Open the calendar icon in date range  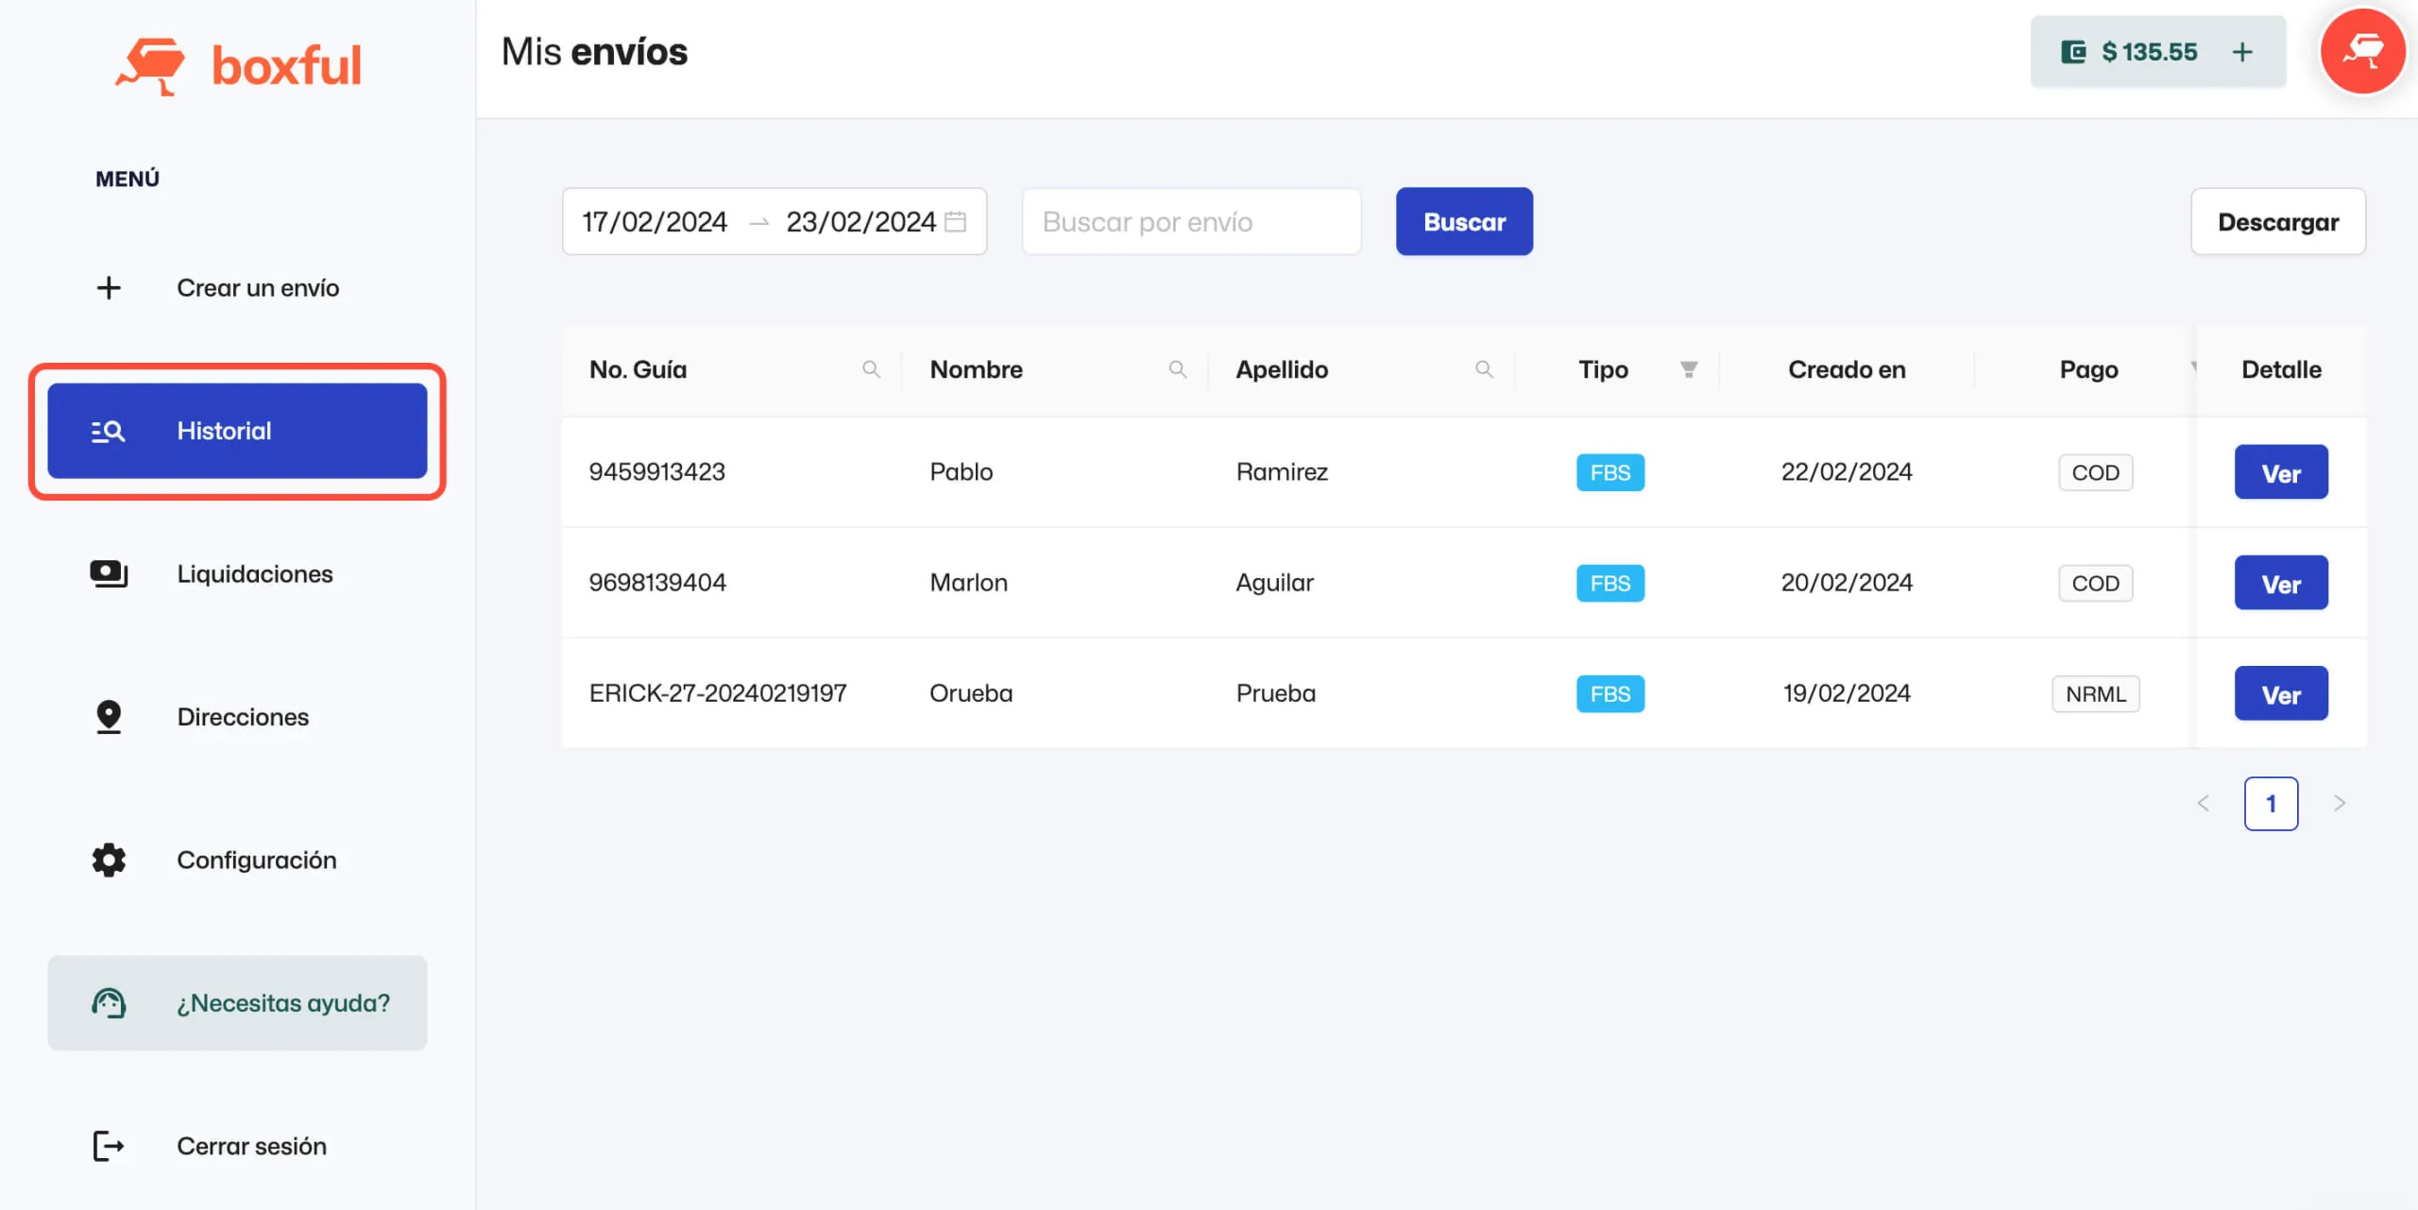tap(956, 221)
